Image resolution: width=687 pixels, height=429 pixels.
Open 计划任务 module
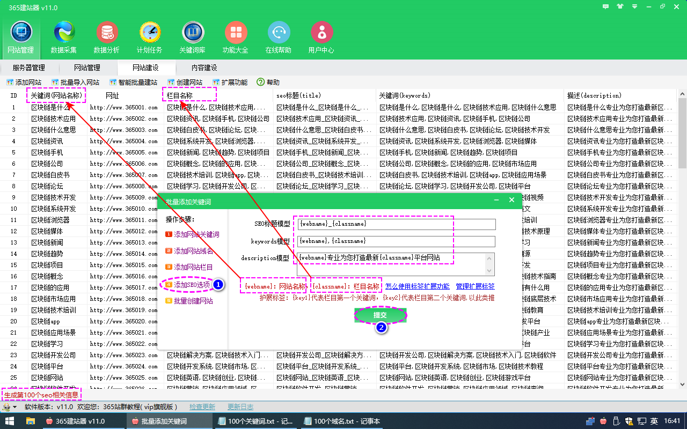(150, 38)
